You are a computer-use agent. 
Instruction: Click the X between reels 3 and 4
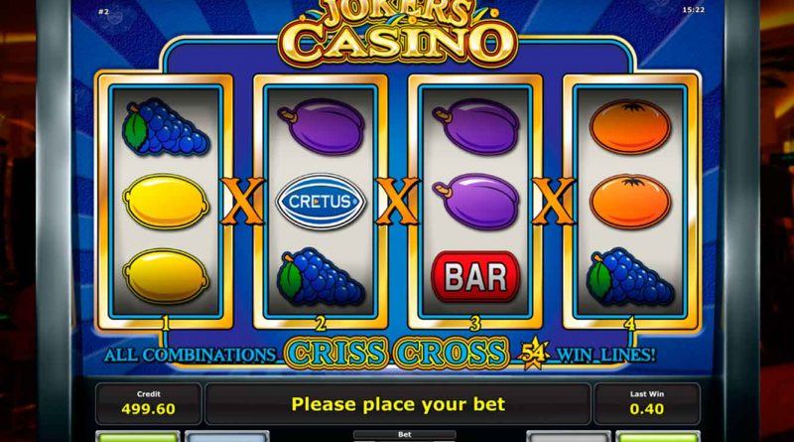[x=553, y=201]
